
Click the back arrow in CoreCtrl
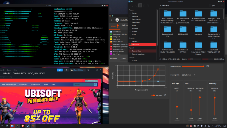[112, 20]
